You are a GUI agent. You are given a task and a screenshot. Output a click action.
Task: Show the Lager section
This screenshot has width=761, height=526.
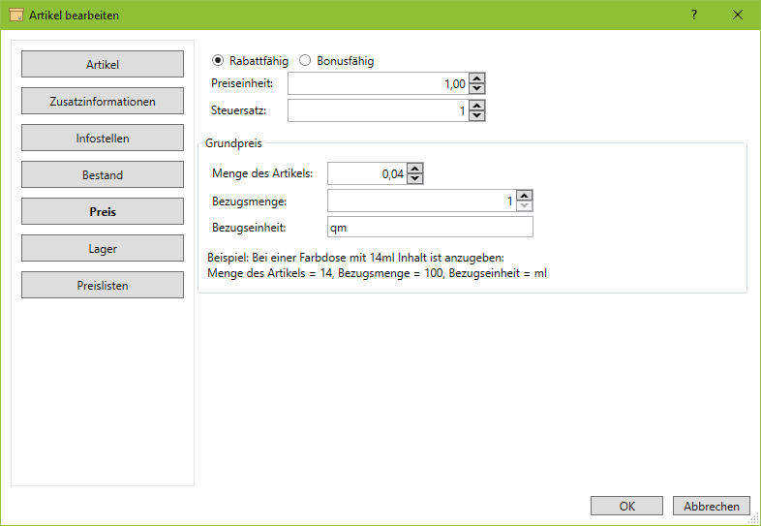click(x=103, y=249)
